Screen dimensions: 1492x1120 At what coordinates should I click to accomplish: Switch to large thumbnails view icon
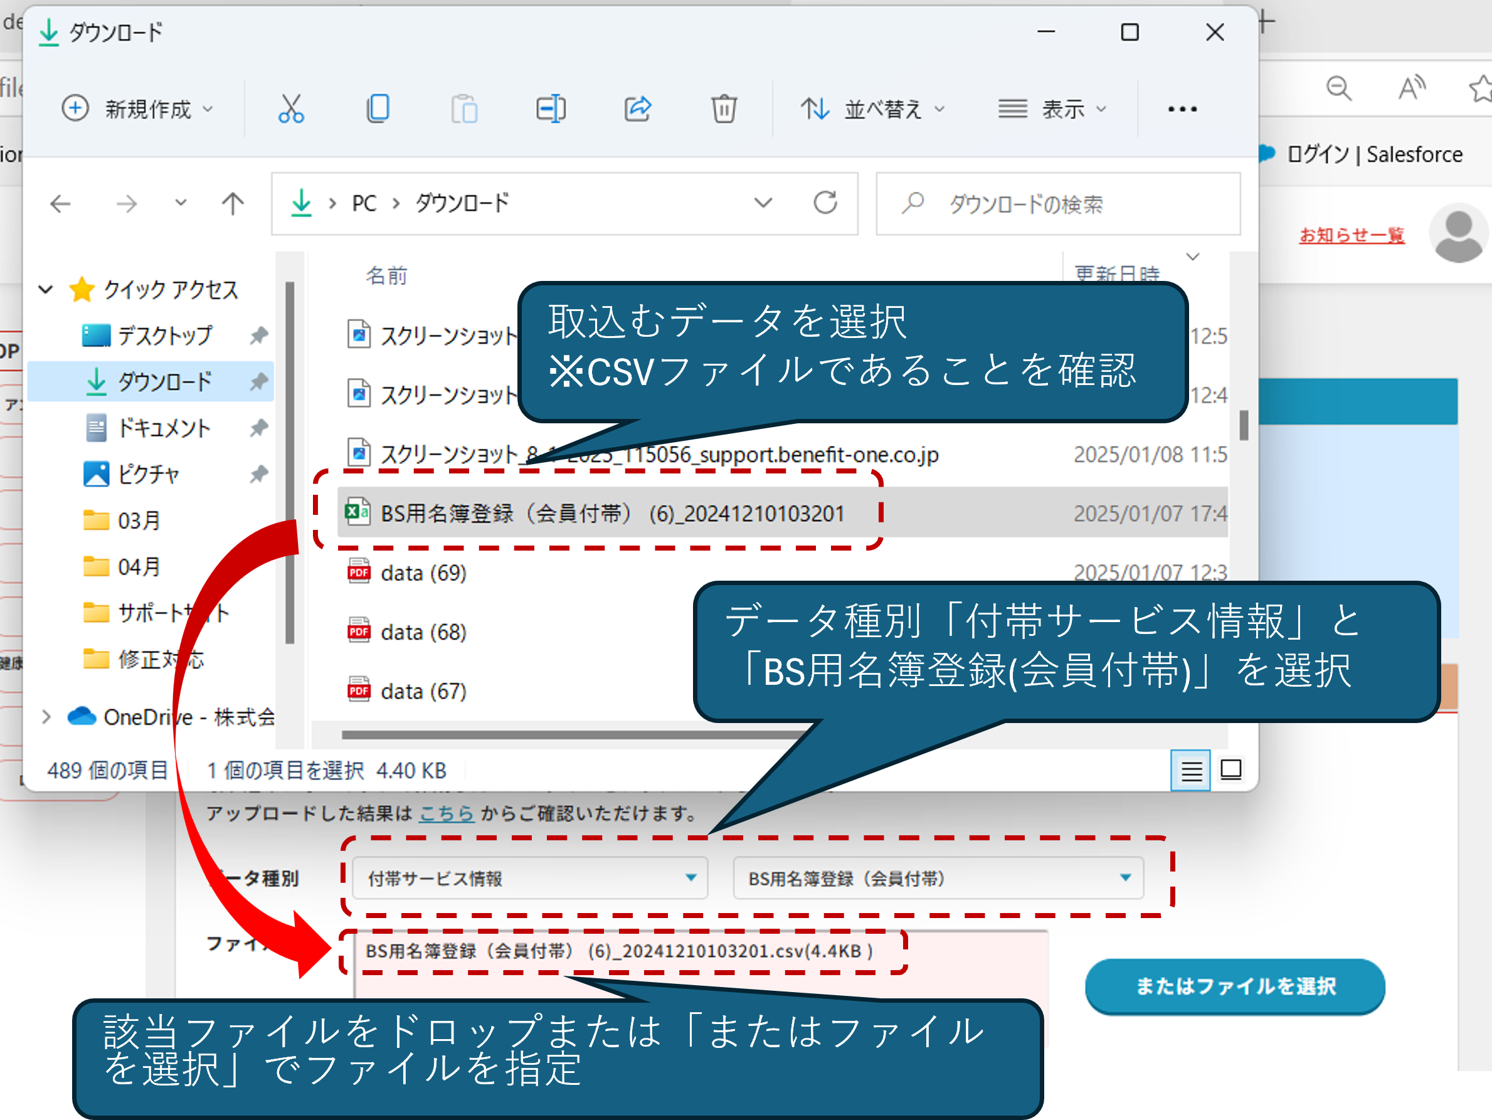[1231, 769]
